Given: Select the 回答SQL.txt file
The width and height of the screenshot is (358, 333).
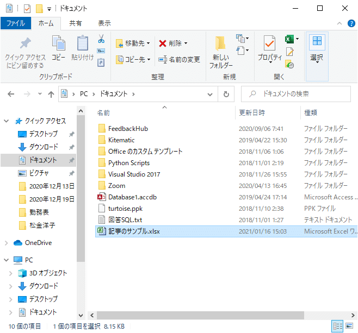Looking at the screenshot, I should 125,219.
